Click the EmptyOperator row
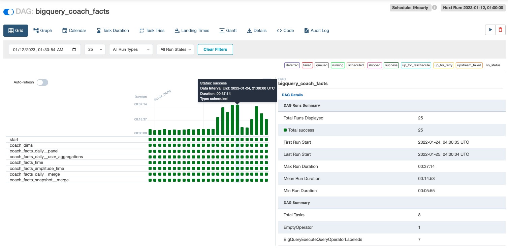 [392, 227]
